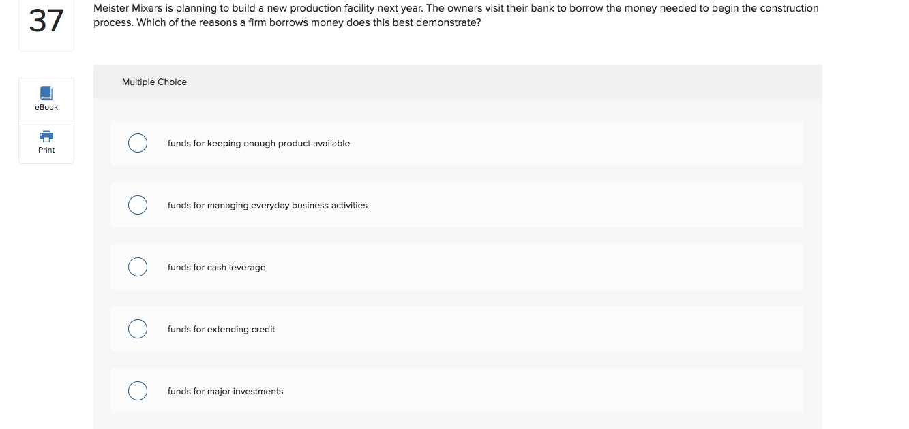
Task: Click the Multiple Choice header
Action: click(154, 82)
